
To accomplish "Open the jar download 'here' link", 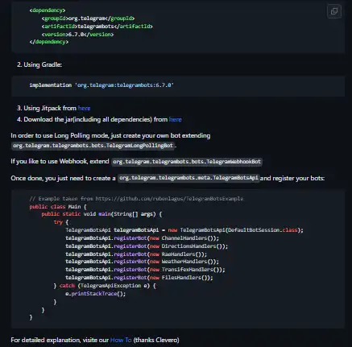I will coord(176,119).
